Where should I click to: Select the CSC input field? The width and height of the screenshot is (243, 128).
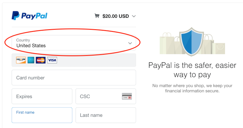click(x=97, y=97)
